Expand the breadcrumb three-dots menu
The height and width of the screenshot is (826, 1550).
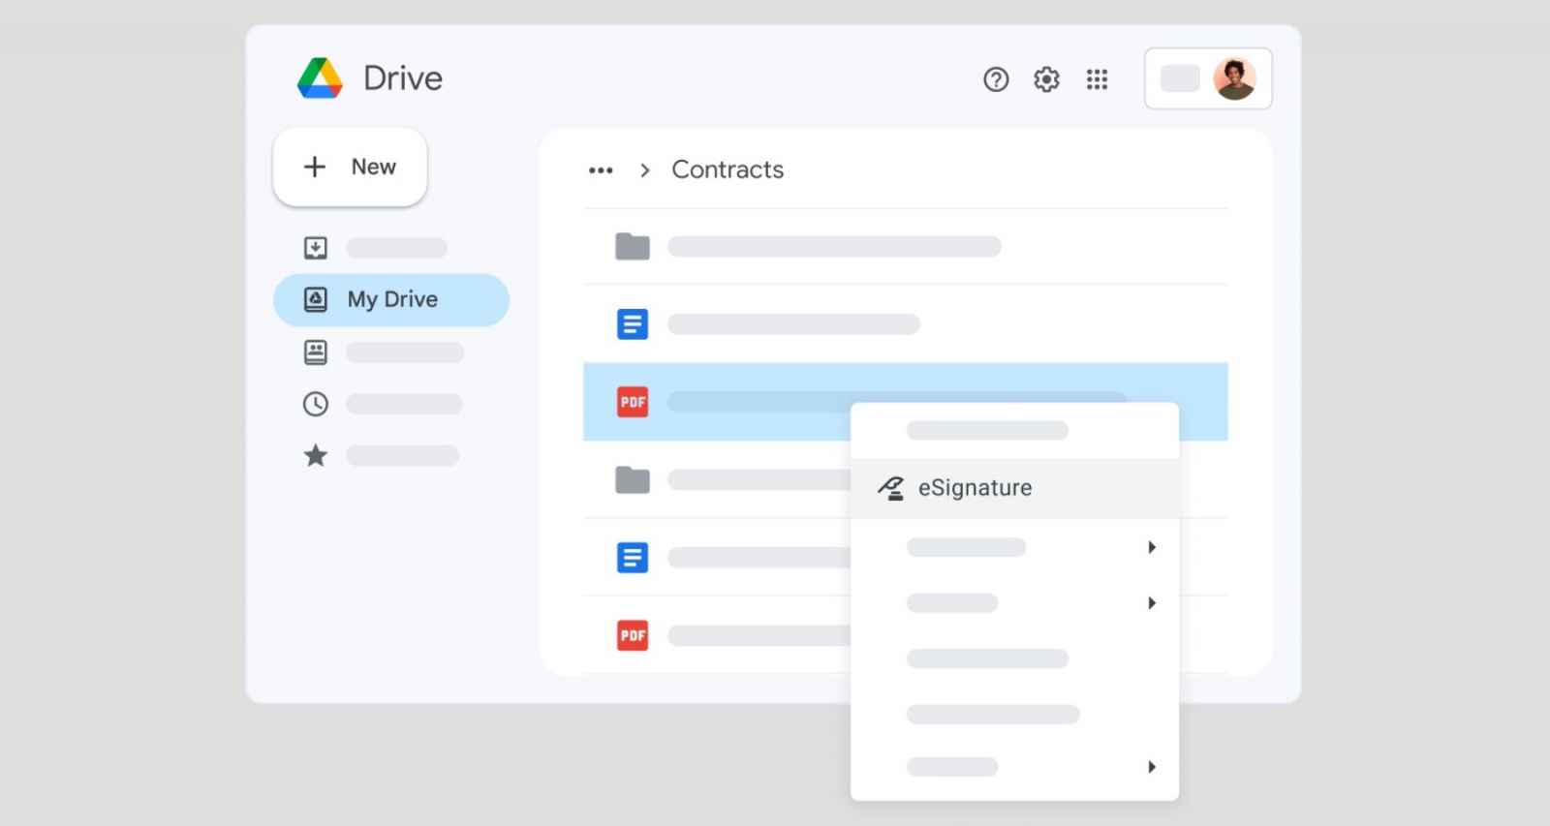(601, 170)
